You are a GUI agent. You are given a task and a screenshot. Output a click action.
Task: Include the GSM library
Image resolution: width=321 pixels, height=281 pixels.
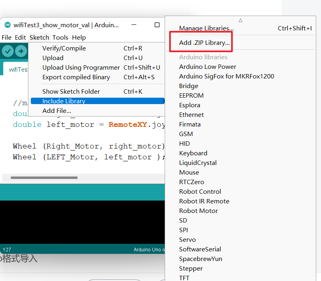coord(241,134)
